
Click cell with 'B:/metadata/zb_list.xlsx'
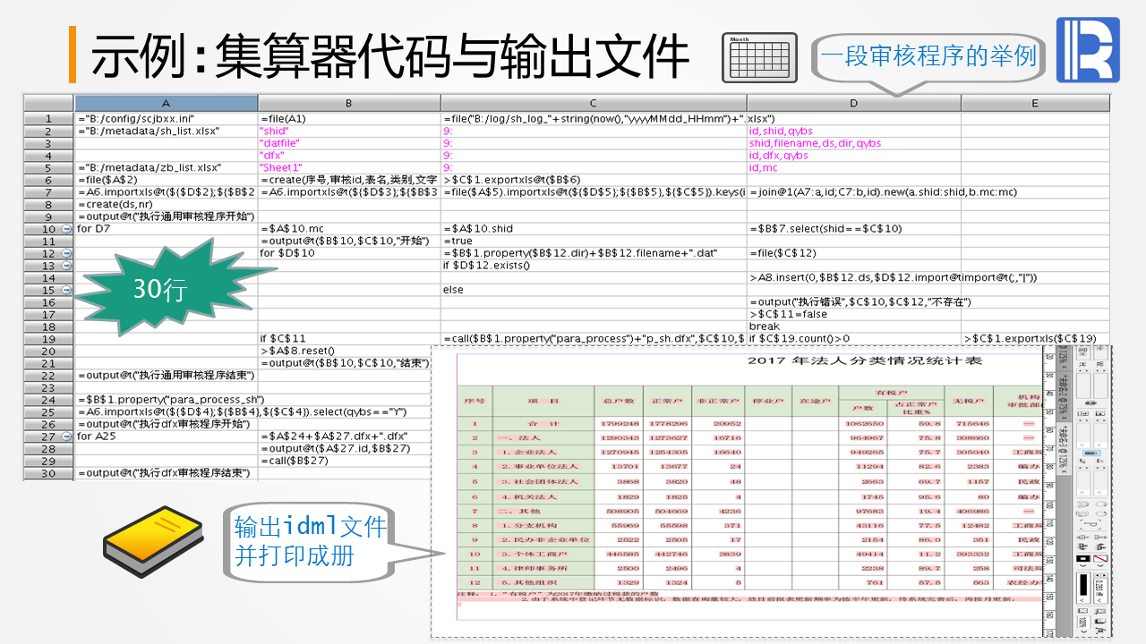coord(166,167)
